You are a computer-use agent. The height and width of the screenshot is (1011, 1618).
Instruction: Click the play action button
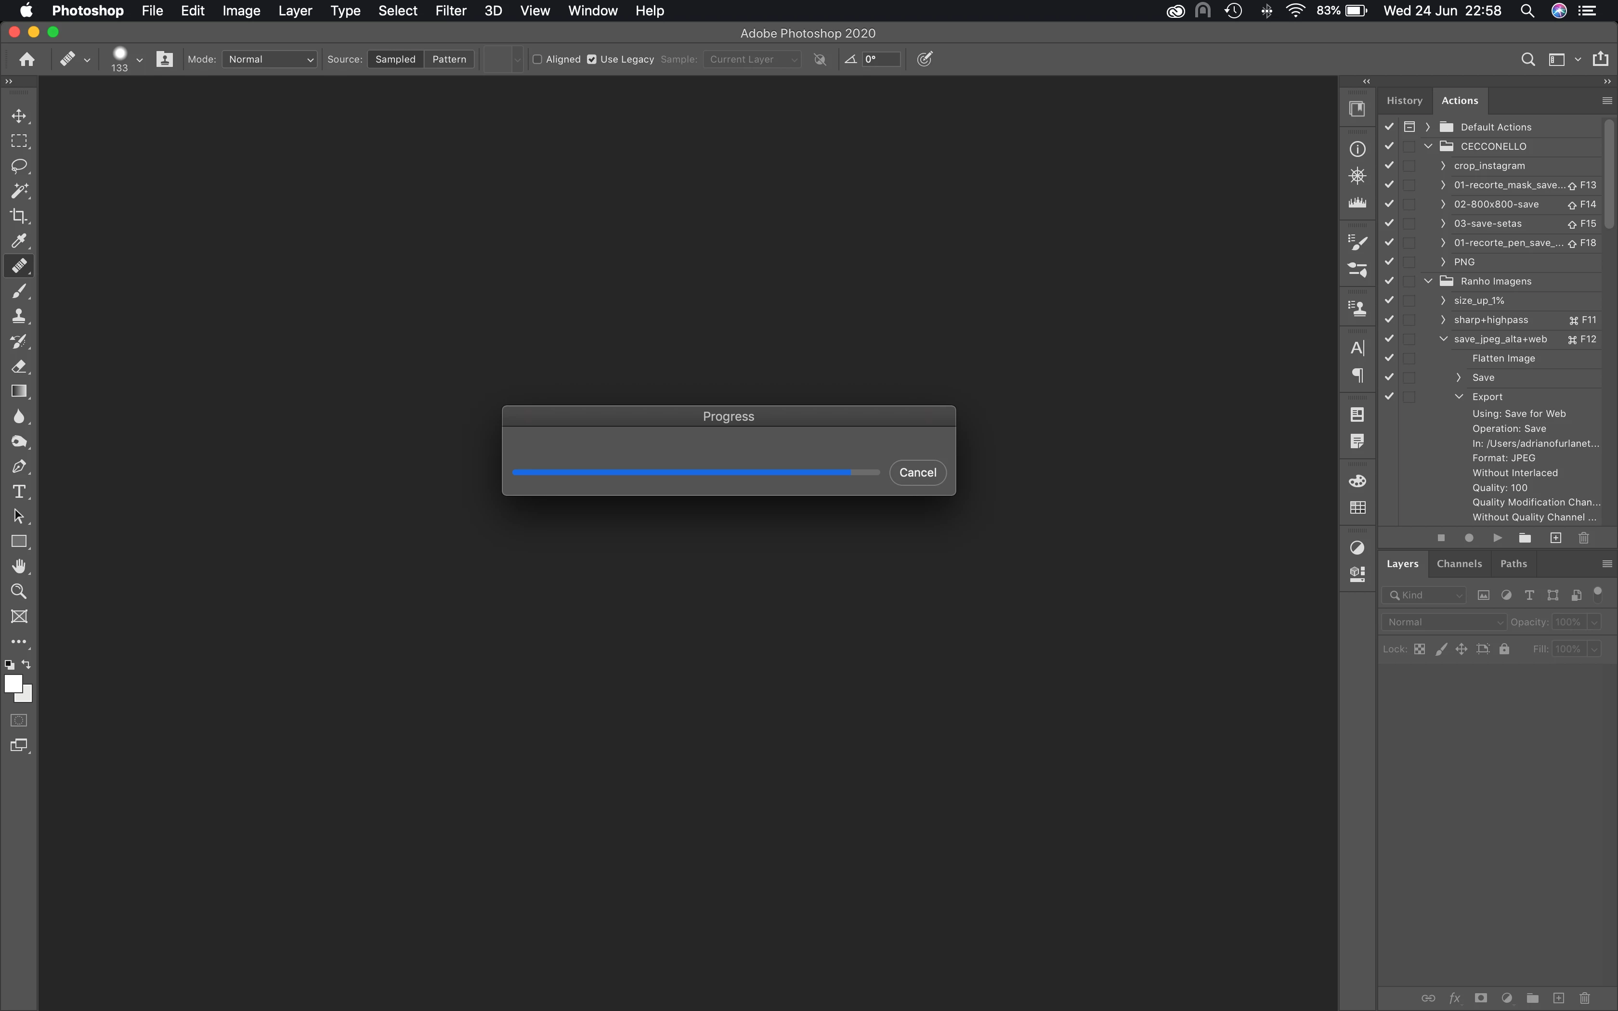1497,538
